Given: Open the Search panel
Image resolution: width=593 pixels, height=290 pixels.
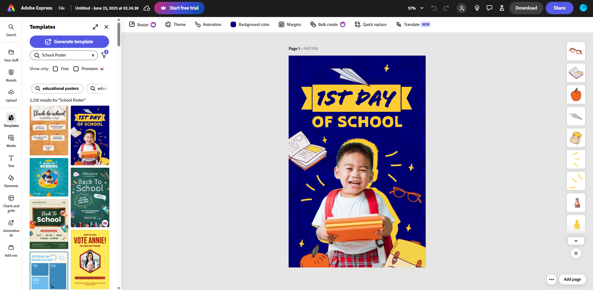Looking at the screenshot, I should [x=11, y=30].
